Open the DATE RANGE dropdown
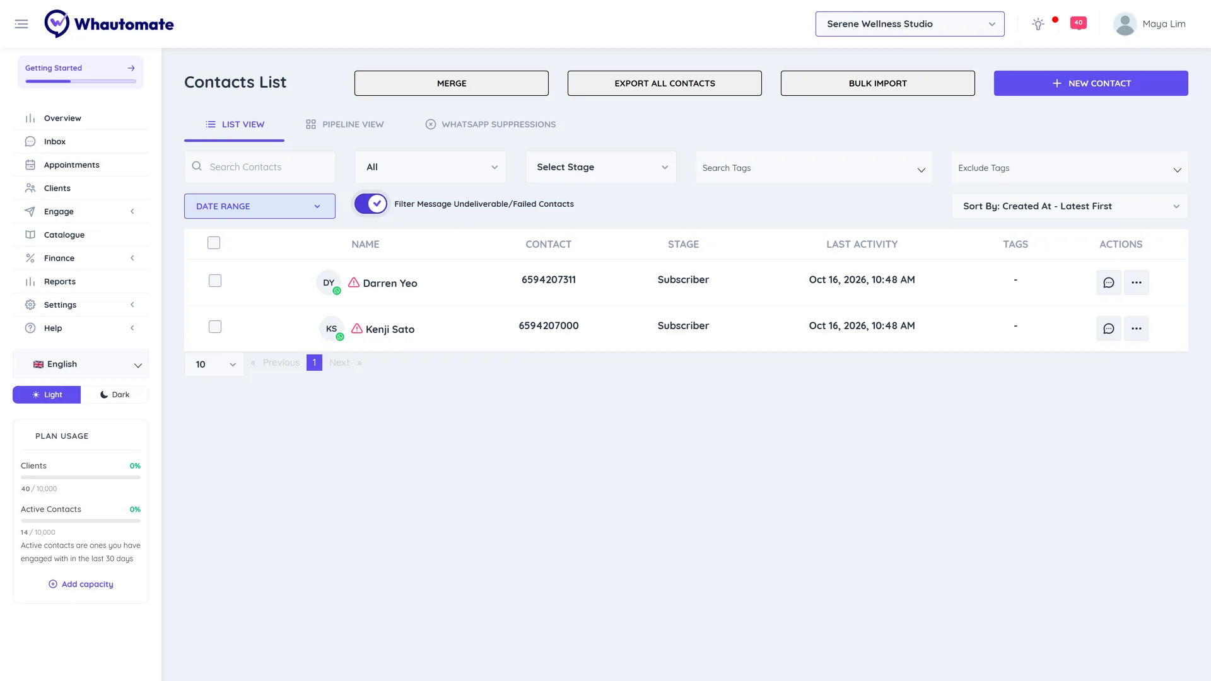1211x681 pixels. click(x=260, y=206)
